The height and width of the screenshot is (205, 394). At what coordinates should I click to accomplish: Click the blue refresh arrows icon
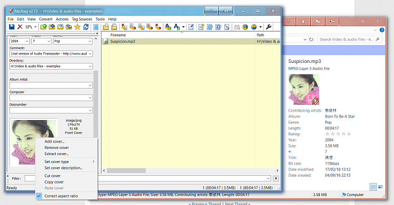(86, 27)
